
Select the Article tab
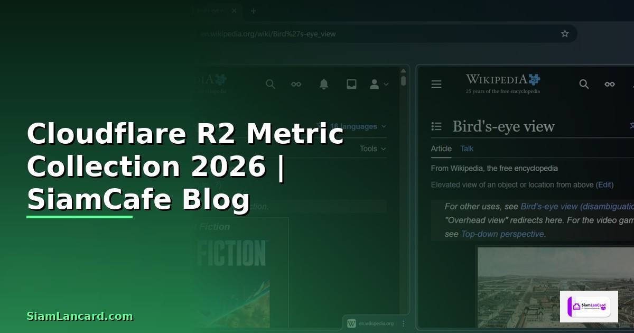coord(441,149)
